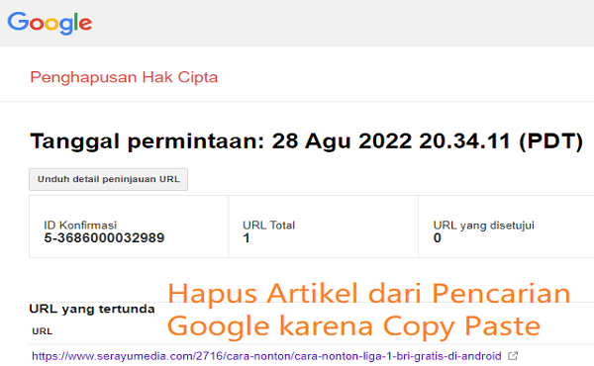
Task: Click the Google logo
Action: coord(49,23)
